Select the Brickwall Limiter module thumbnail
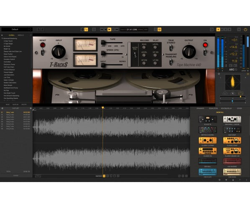The width and height of the screenshot is (250, 208). point(232,119)
